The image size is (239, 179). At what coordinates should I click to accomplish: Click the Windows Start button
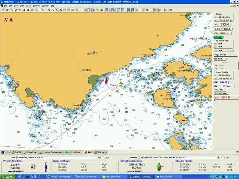tap(7, 177)
